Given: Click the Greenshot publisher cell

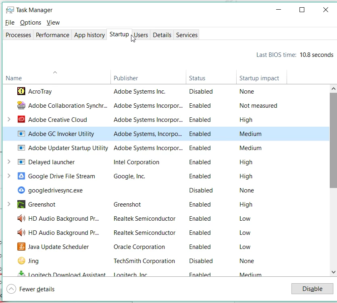Looking at the screenshot, I should (127, 204).
